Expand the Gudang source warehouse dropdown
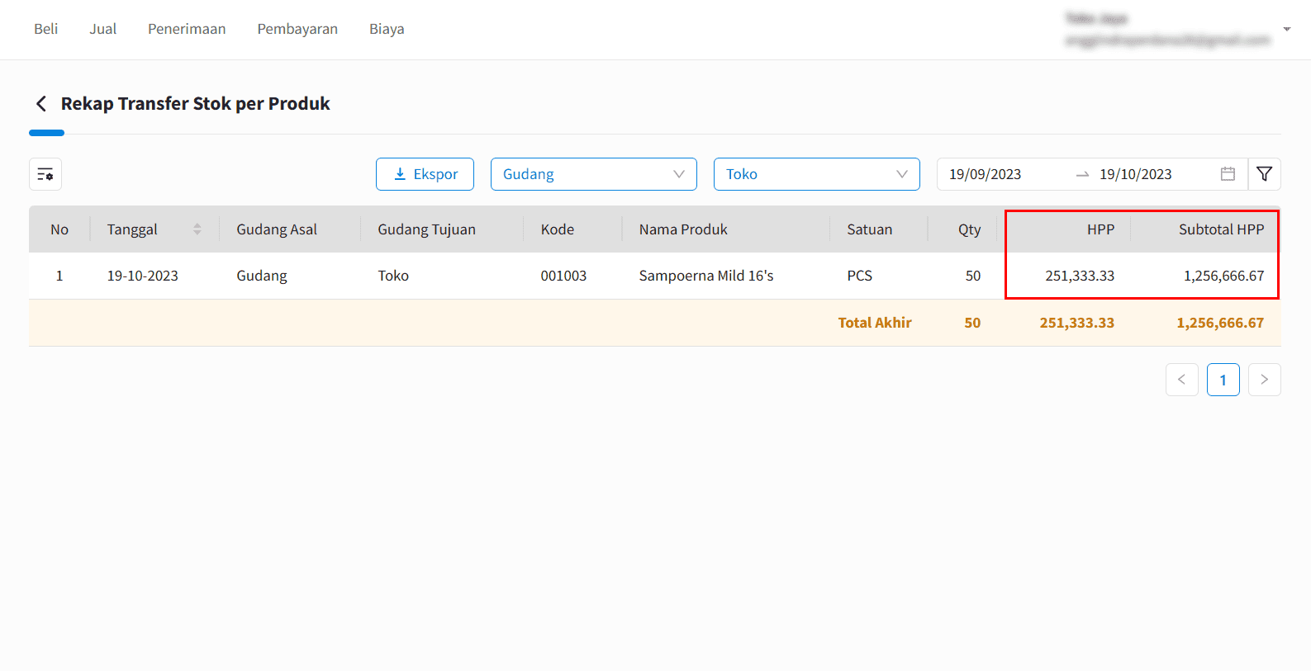This screenshot has width=1311, height=671. coord(593,174)
